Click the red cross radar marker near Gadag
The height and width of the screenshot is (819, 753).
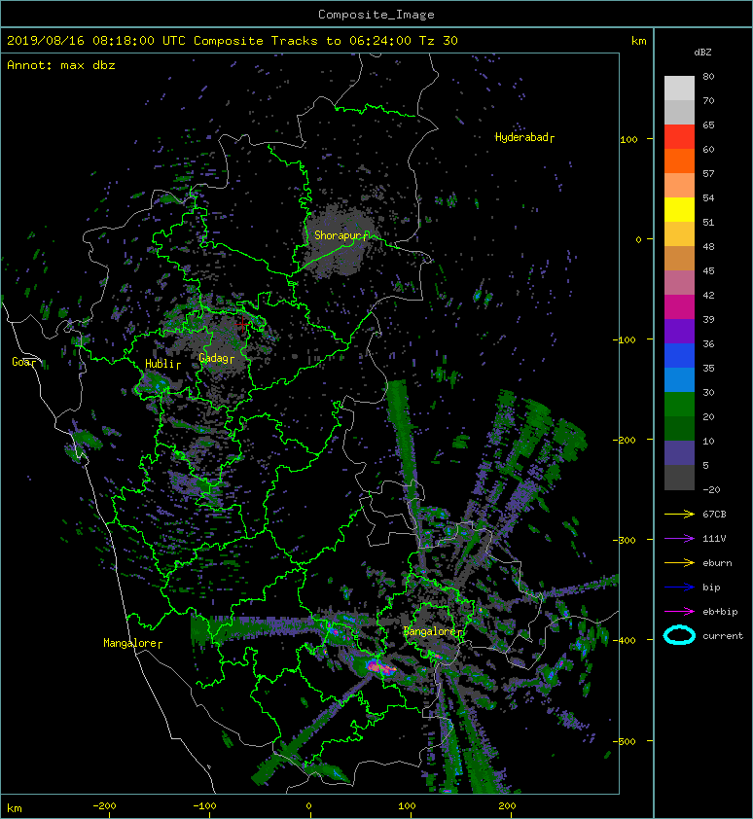point(242,324)
